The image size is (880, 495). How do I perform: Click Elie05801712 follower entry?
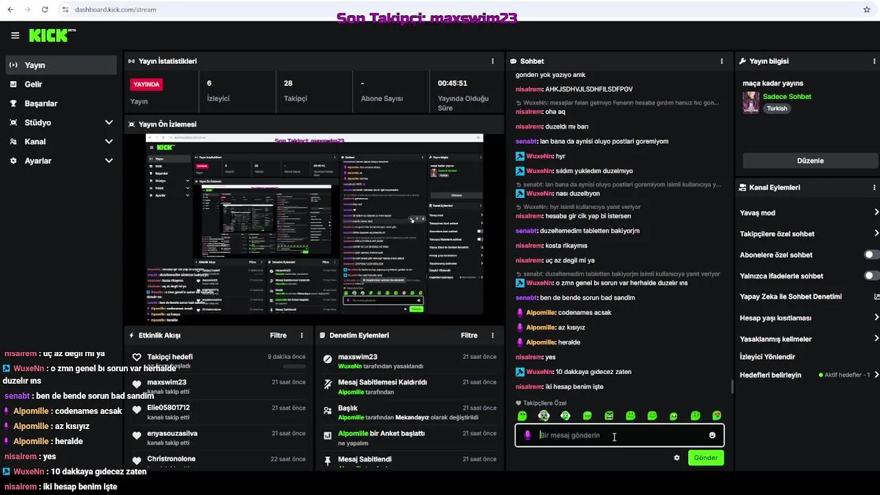[168, 408]
